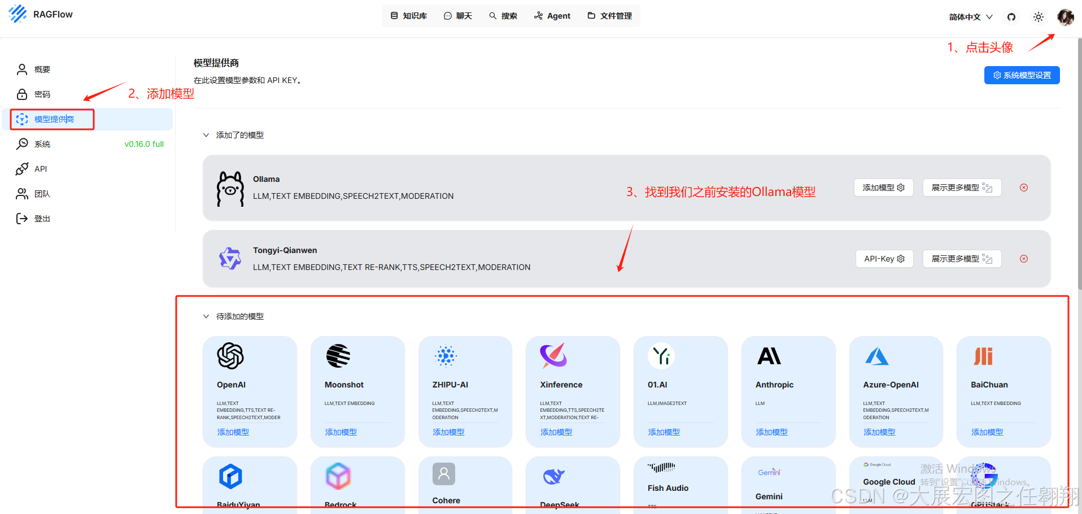Click the Moonshot logo icon

point(338,356)
